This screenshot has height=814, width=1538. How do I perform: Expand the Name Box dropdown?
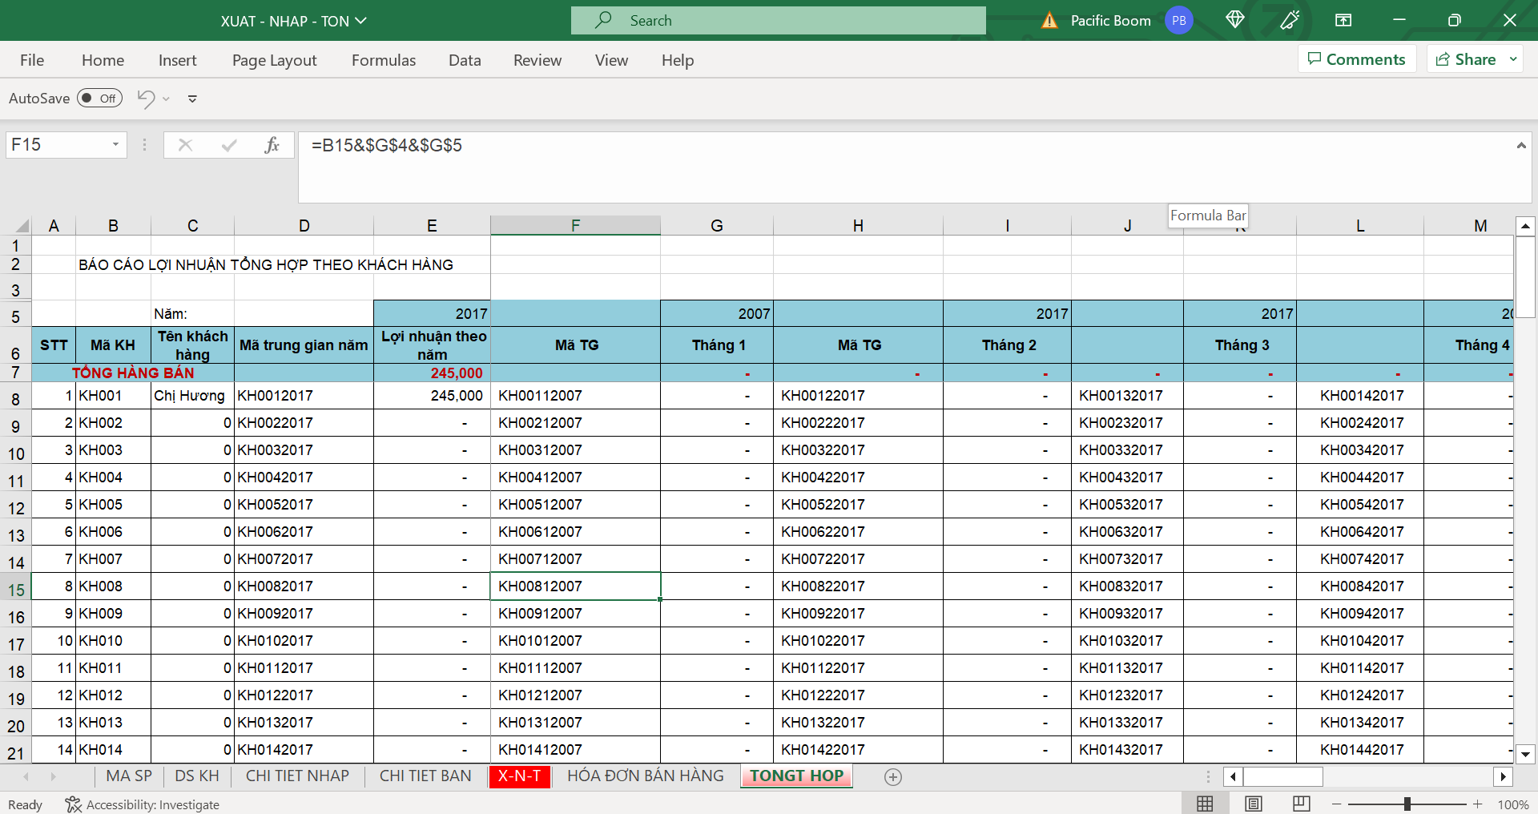tap(115, 145)
